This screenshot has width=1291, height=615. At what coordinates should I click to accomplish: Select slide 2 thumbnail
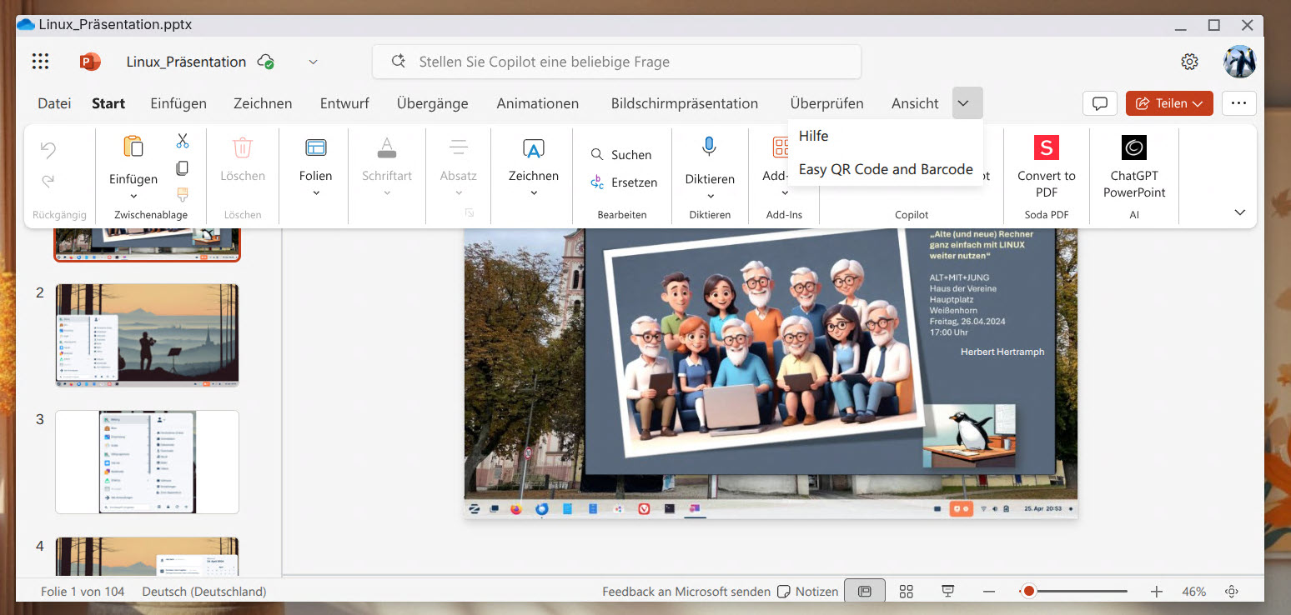(147, 335)
